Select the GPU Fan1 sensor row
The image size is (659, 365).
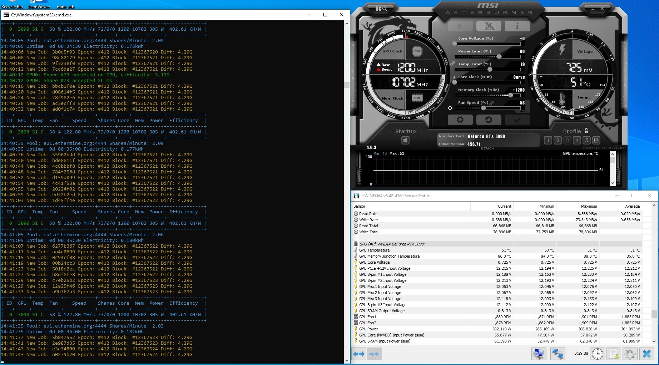click(x=497, y=317)
